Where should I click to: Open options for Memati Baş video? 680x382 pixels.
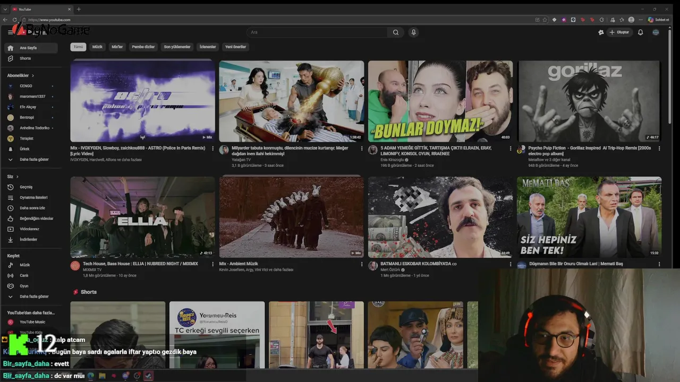tap(659, 264)
